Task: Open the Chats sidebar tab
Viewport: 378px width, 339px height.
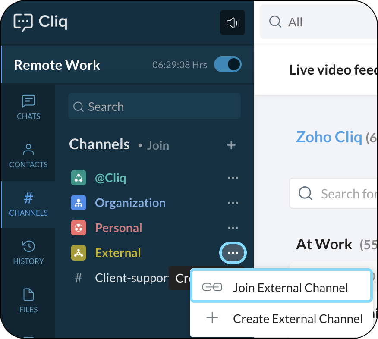Action: (x=28, y=107)
